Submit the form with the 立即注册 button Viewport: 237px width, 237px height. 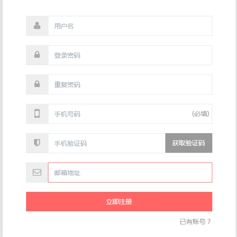coord(119,202)
